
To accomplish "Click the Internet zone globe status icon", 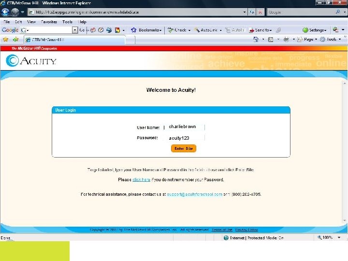I will pyautogui.click(x=226, y=238).
